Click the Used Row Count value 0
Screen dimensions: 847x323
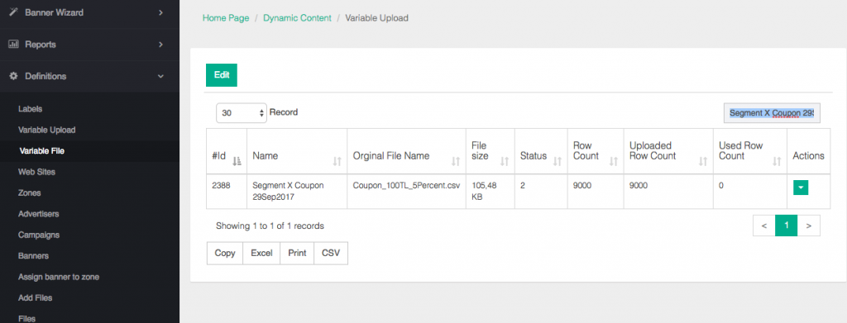coord(721,185)
